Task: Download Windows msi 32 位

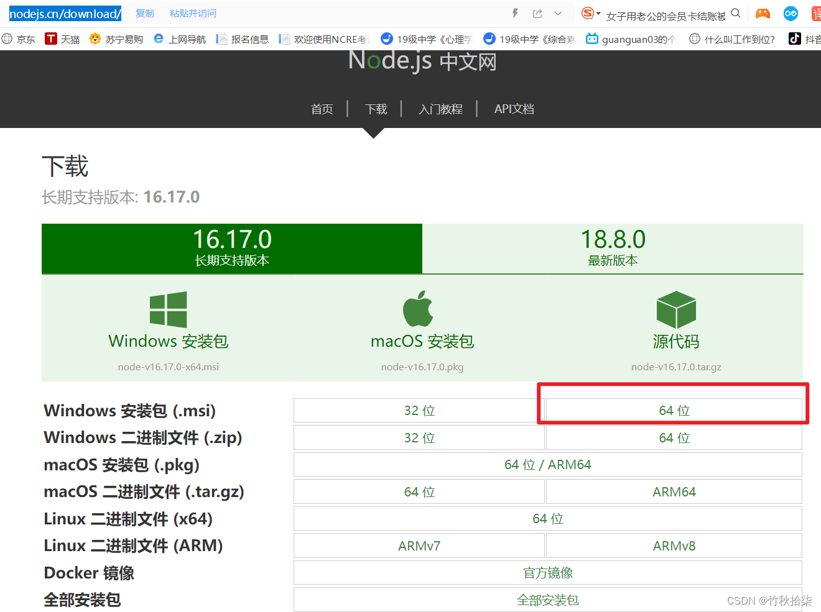Action: coord(419,411)
